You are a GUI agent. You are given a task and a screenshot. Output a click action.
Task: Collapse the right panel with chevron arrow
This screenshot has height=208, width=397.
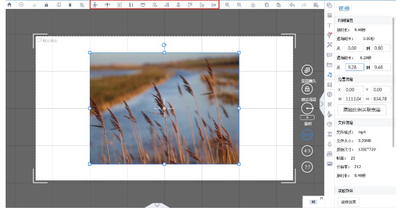322,104
